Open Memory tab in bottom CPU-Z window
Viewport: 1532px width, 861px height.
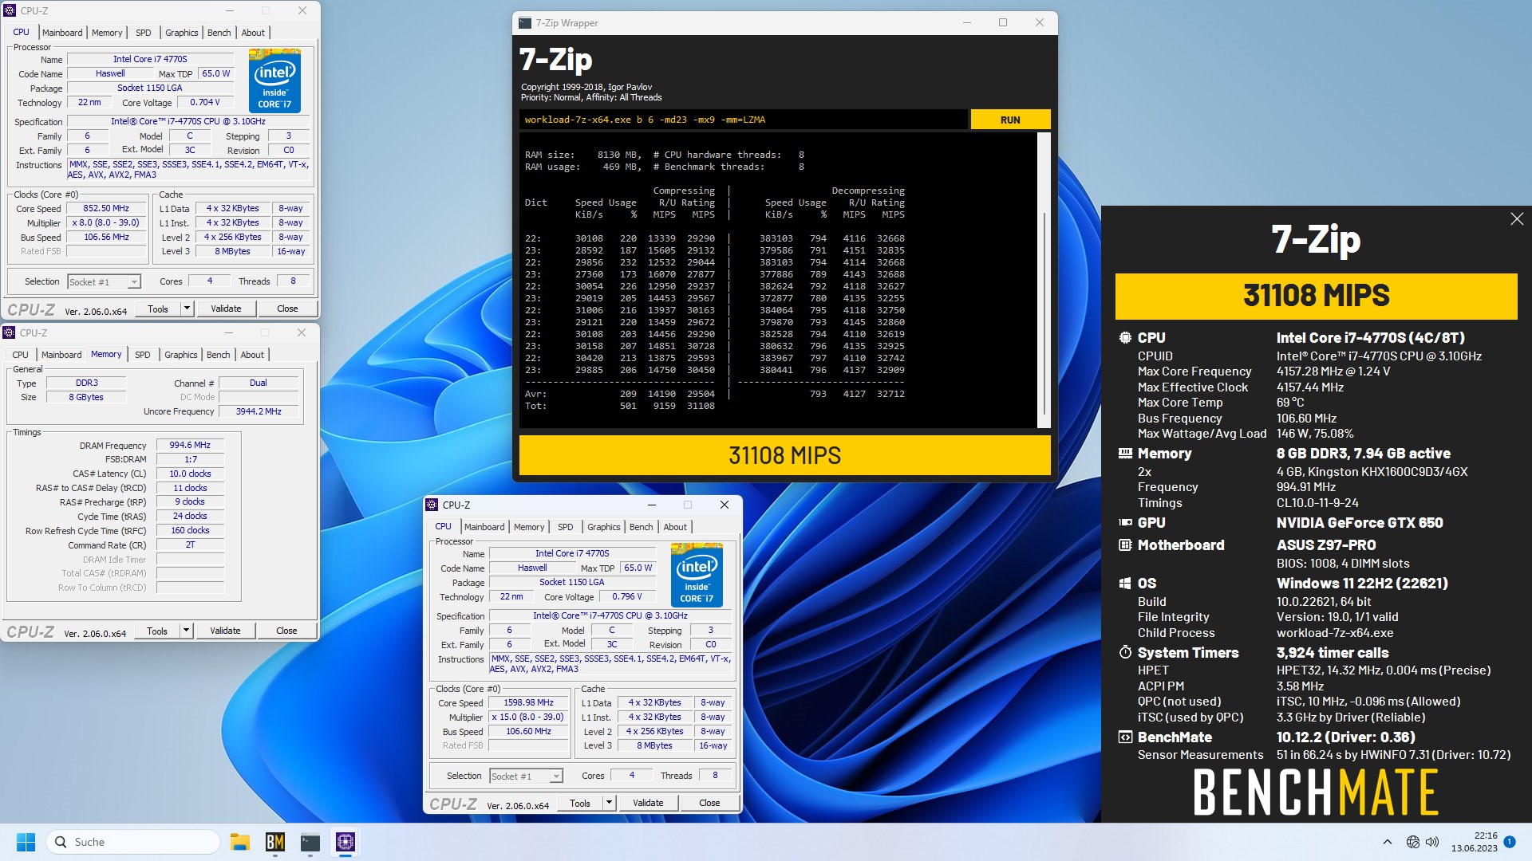click(529, 527)
